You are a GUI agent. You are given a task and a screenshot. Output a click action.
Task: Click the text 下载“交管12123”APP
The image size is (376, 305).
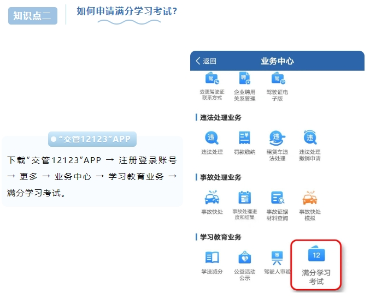[x=54, y=160]
